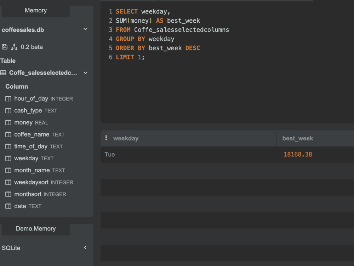This screenshot has height=266, width=354.
Task: Click the 18168.38 result value
Action: [298, 155]
